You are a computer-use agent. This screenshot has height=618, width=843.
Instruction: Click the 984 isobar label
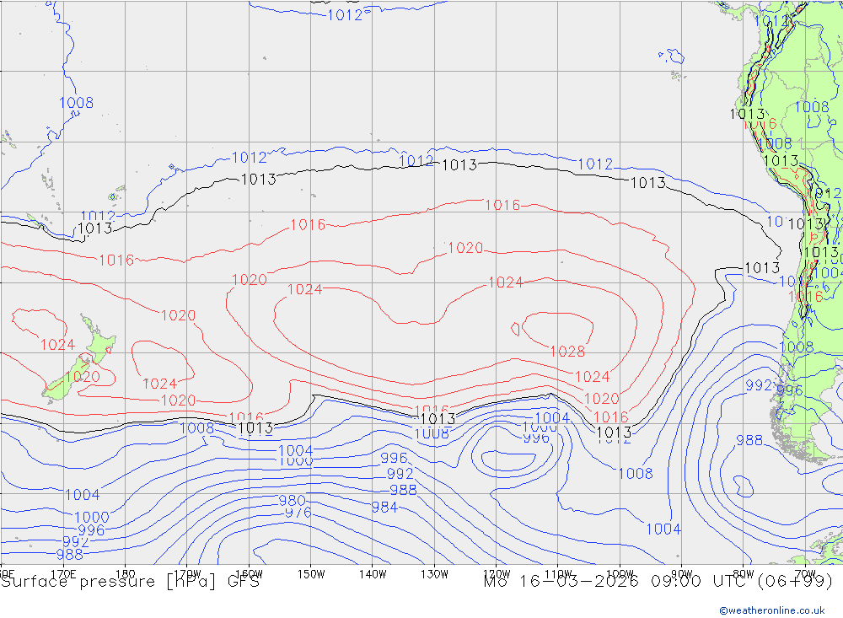click(x=384, y=508)
